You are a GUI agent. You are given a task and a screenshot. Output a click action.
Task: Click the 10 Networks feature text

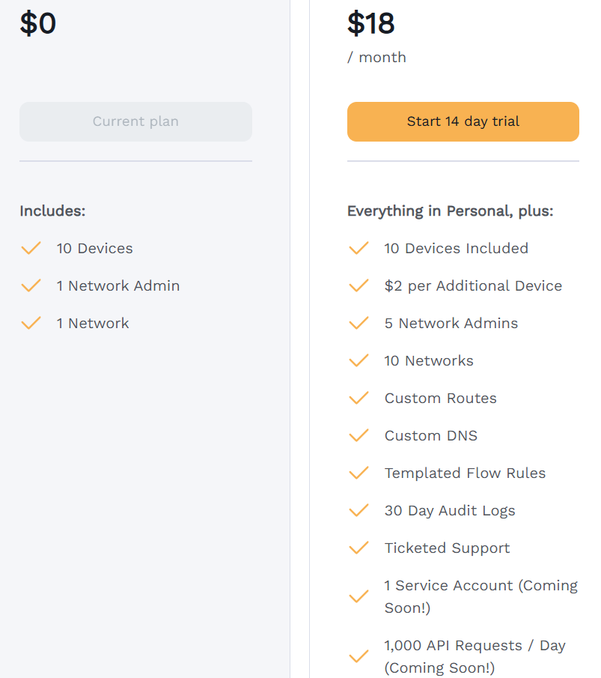(429, 360)
